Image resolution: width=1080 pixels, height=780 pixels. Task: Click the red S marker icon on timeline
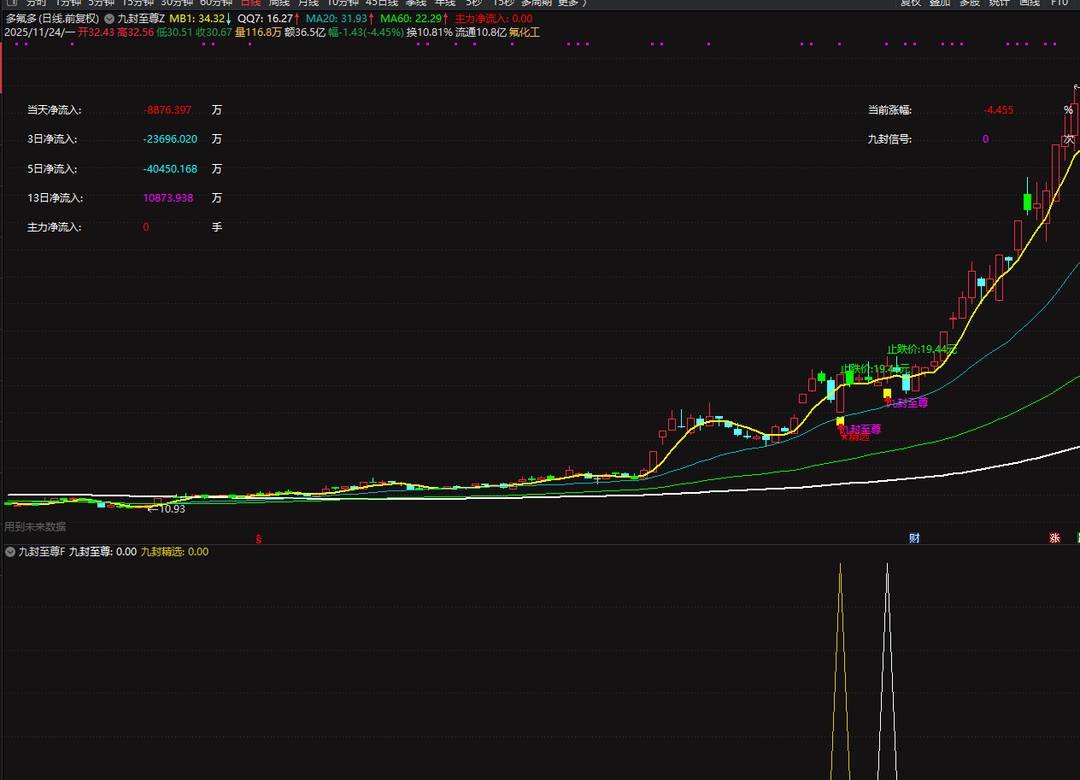[259, 538]
